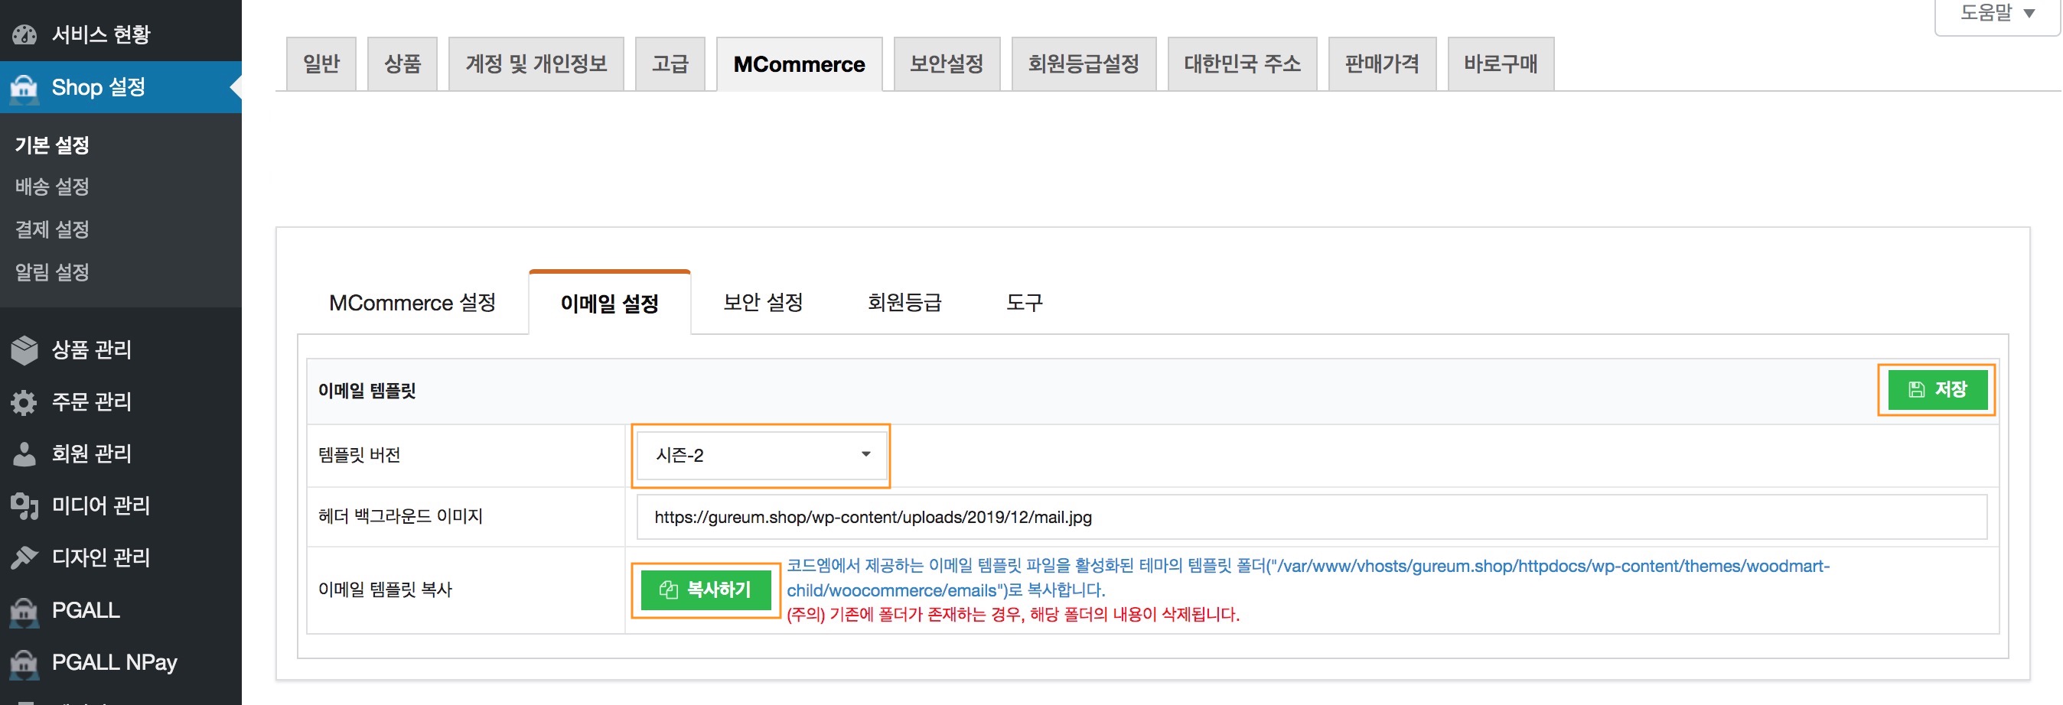Select the 디자인 관리 brush icon
This screenshot has height=705, width=2063.
point(24,557)
